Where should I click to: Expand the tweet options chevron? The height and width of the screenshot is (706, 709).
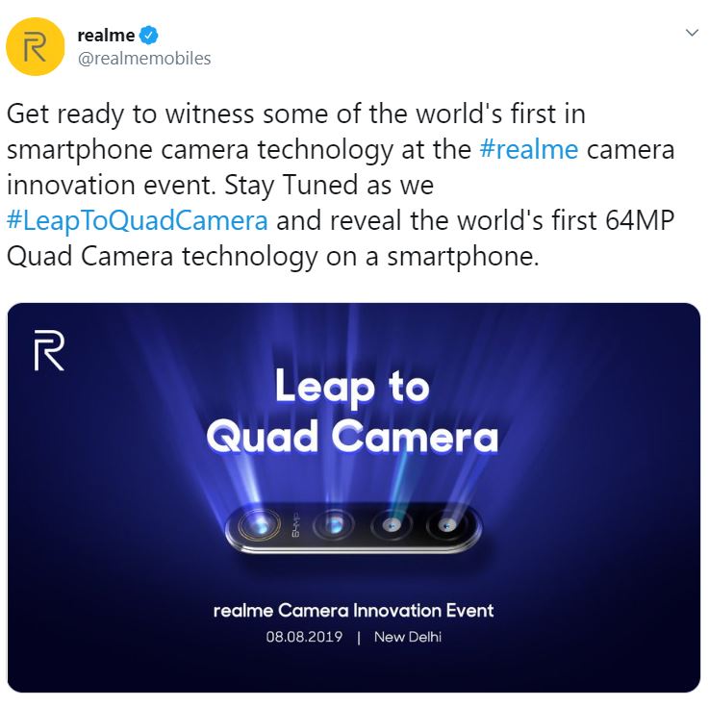click(692, 33)
